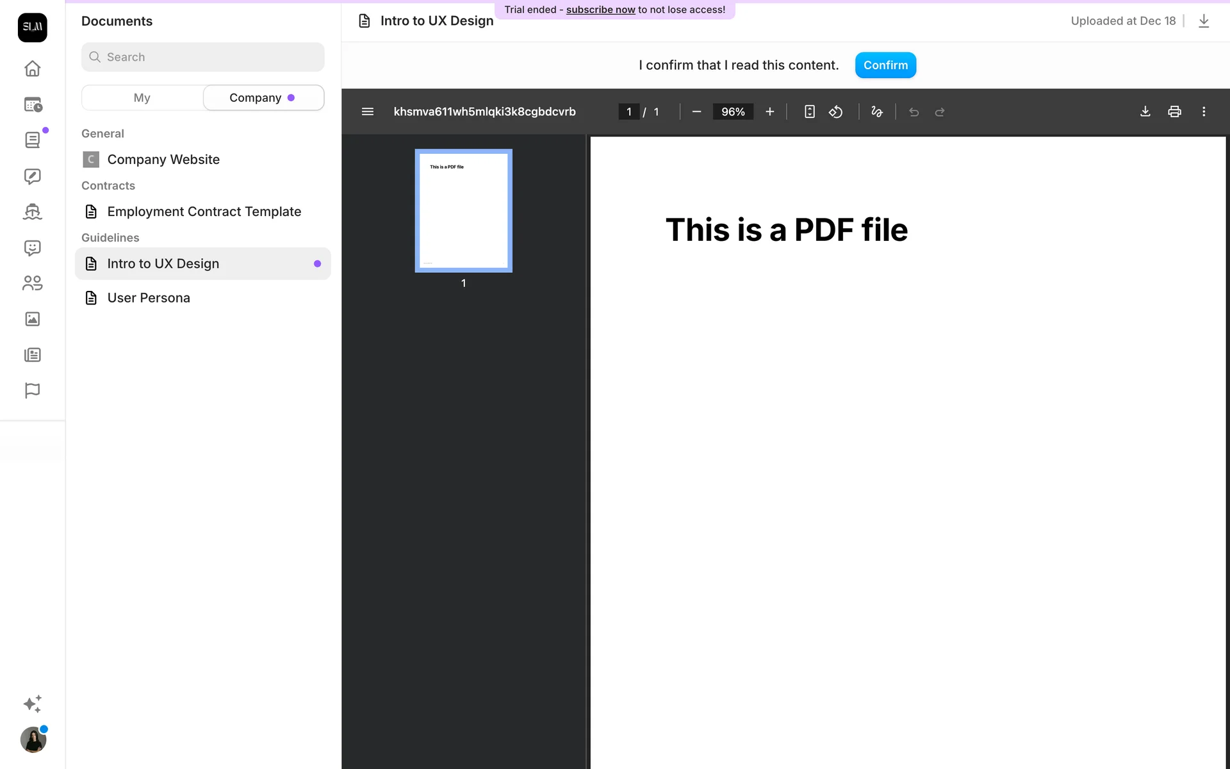Screen dimensions: 1230x769
Task: Confirm that I read this content
Action: (885, 65)
